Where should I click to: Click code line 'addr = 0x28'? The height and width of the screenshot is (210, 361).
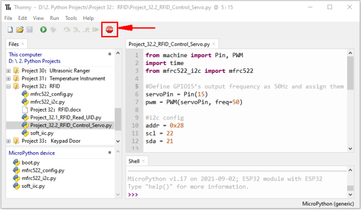pos(165,126)
